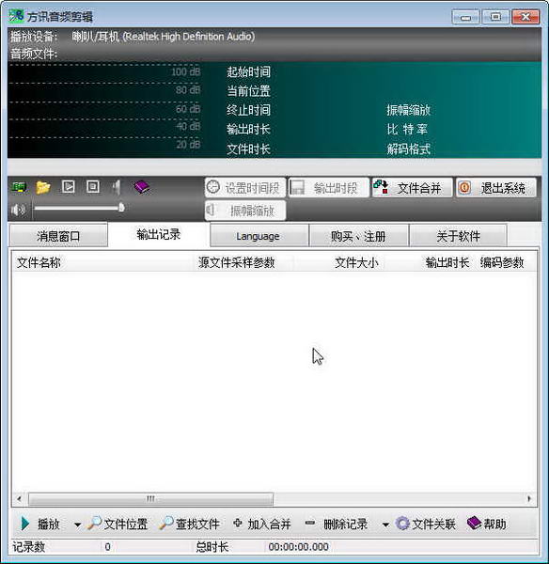Viewport: 549px width, 564px height.
Task: Click the 当前位置 label
Action: coord(248,91)
